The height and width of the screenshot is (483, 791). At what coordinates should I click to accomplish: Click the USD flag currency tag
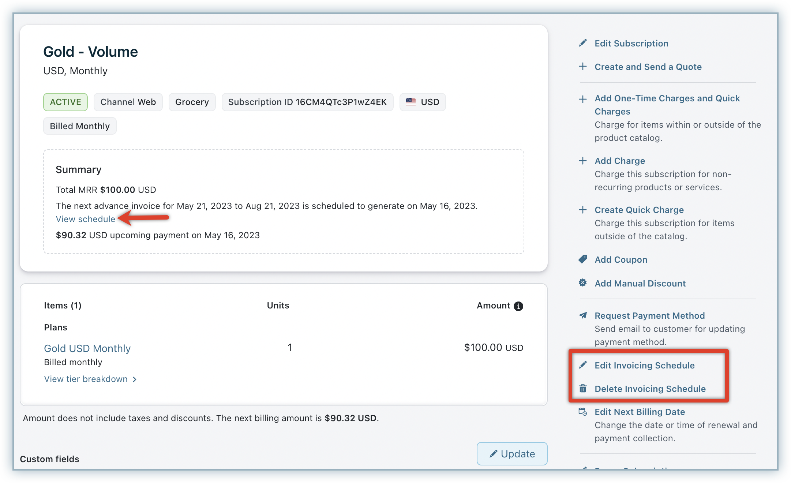point(423,102)
